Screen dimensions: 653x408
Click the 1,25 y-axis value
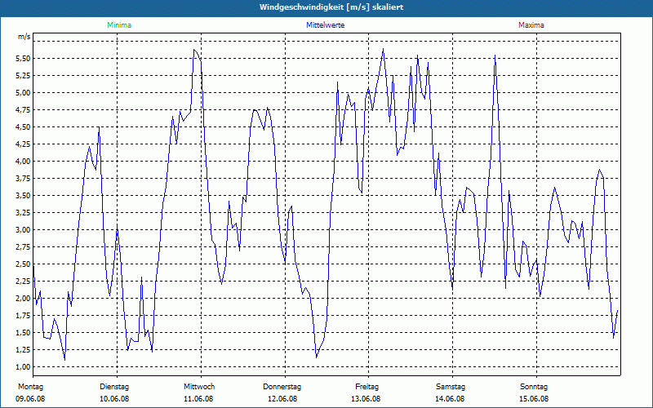(24, 350)
